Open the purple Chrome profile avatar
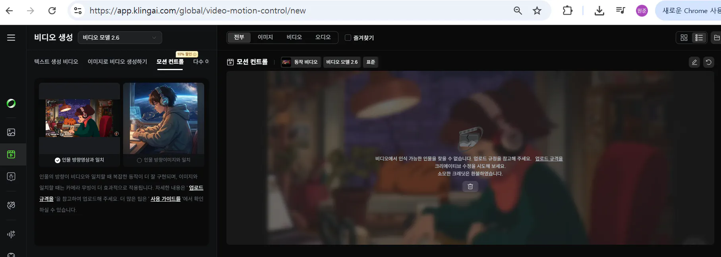The height and width of the screenshot is (257, 721). 642,11
